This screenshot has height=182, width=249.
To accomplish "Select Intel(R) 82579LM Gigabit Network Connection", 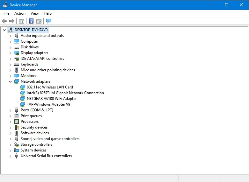I will pyautogui.click(x=65, y=93).
